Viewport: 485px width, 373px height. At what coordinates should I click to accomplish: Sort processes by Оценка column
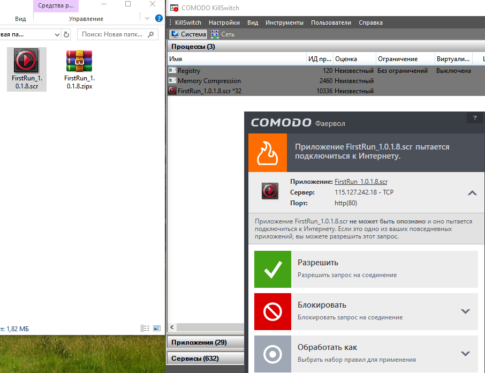point(355,59)
